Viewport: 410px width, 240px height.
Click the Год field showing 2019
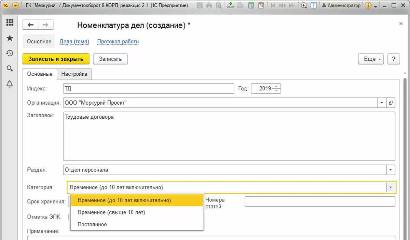262,89
